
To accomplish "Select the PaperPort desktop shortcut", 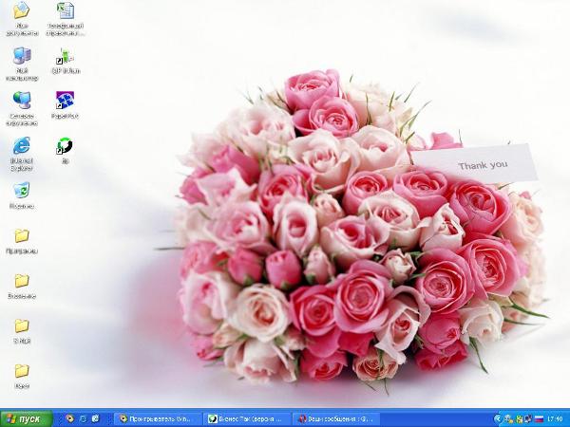I will tap(65, 101).
